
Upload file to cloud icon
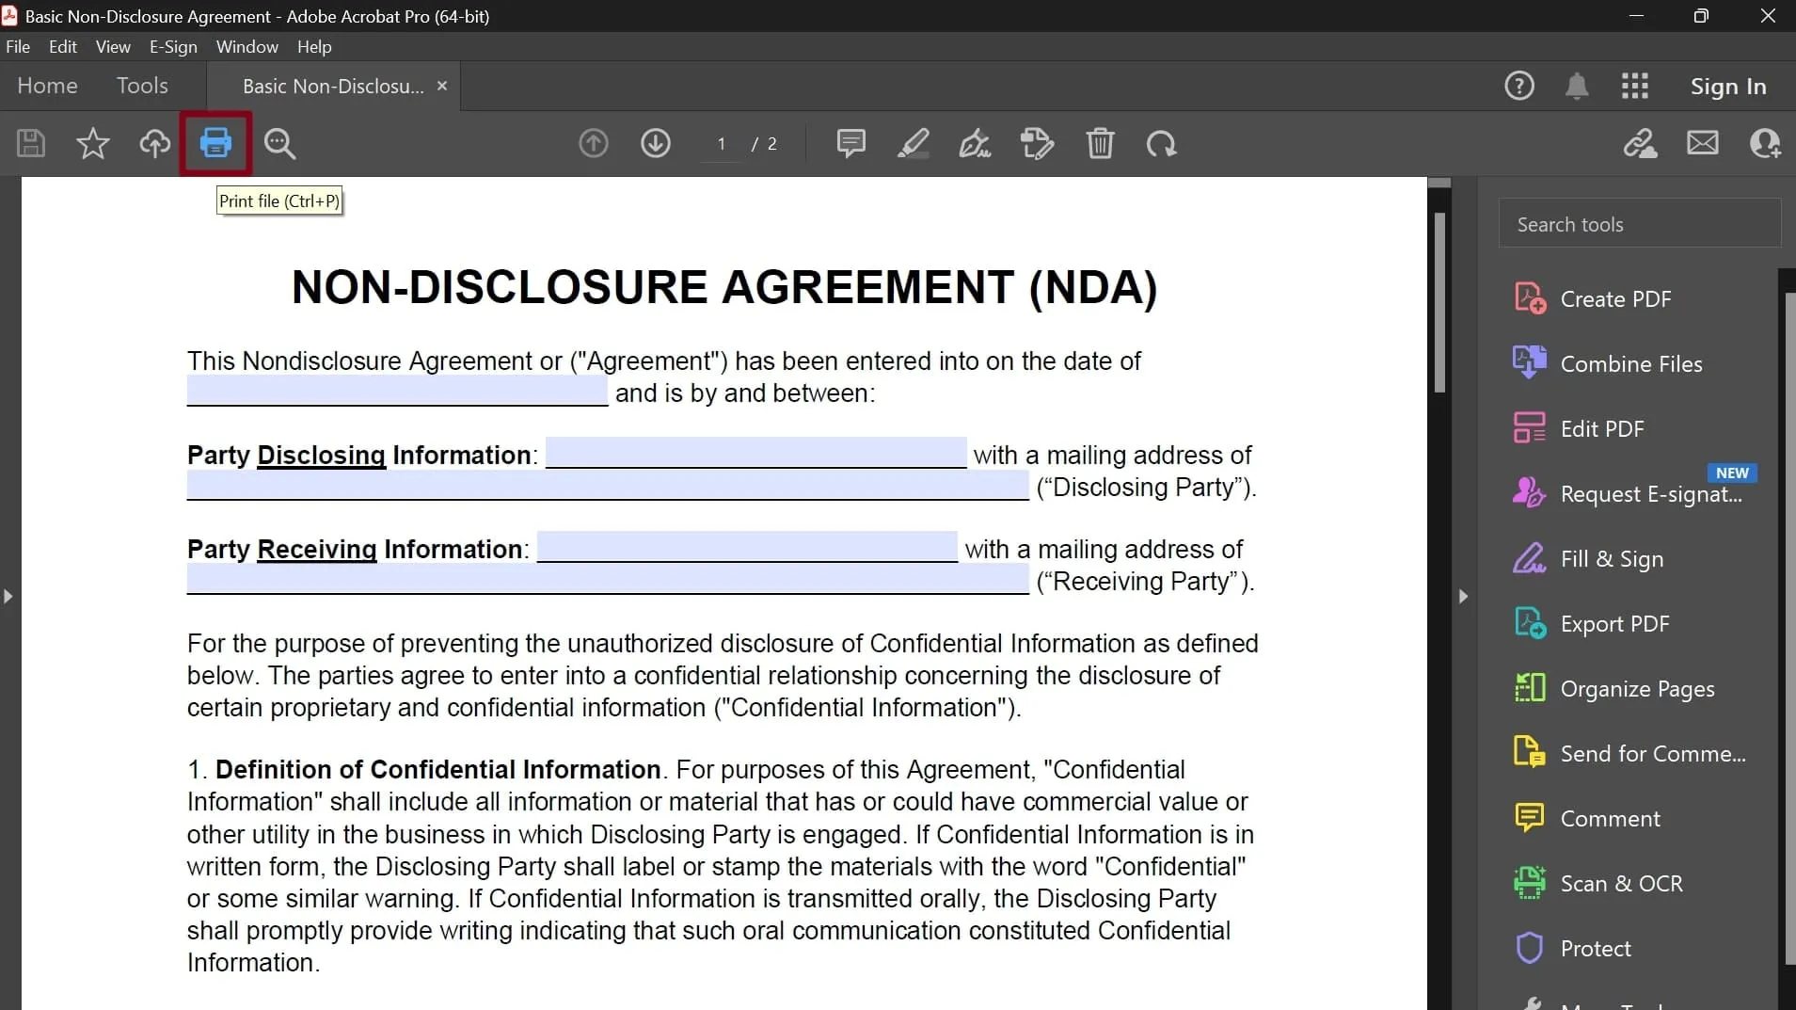[x=155, y=143]
